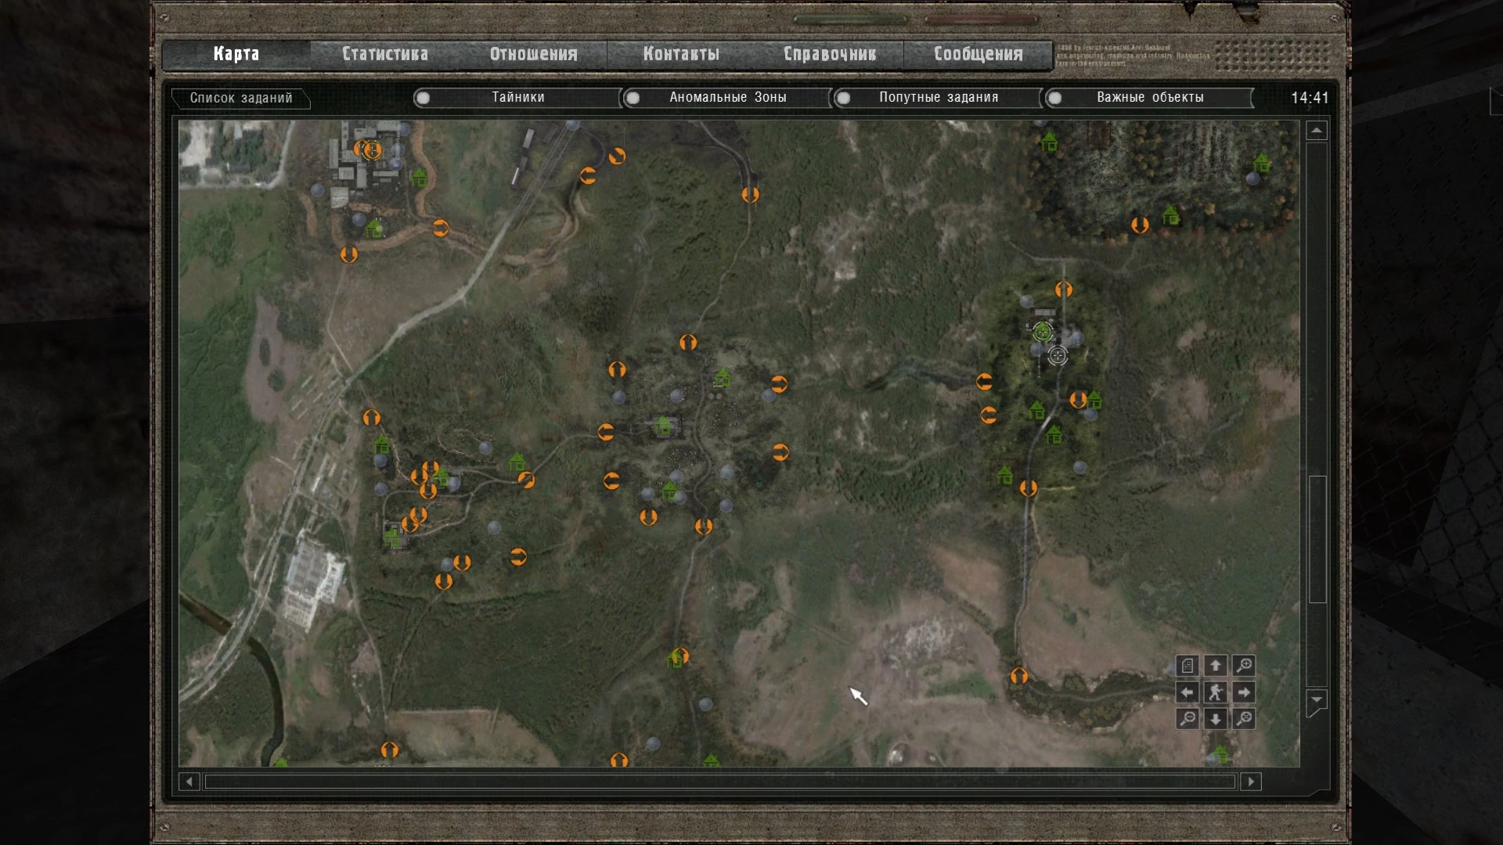Open the Справочник tab
This screenshot has height=845, width=1503.
tap(830, 54)
